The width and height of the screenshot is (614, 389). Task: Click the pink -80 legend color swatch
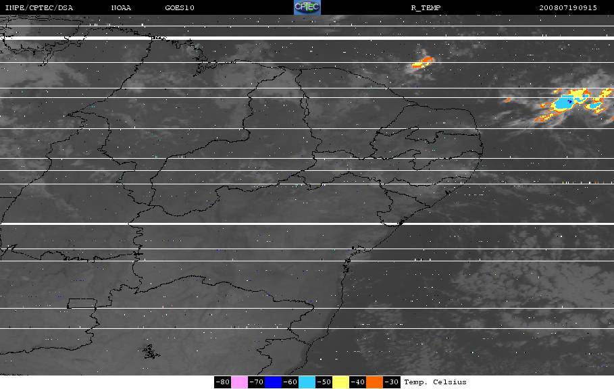pyautogui.click(x=239, y=382)
